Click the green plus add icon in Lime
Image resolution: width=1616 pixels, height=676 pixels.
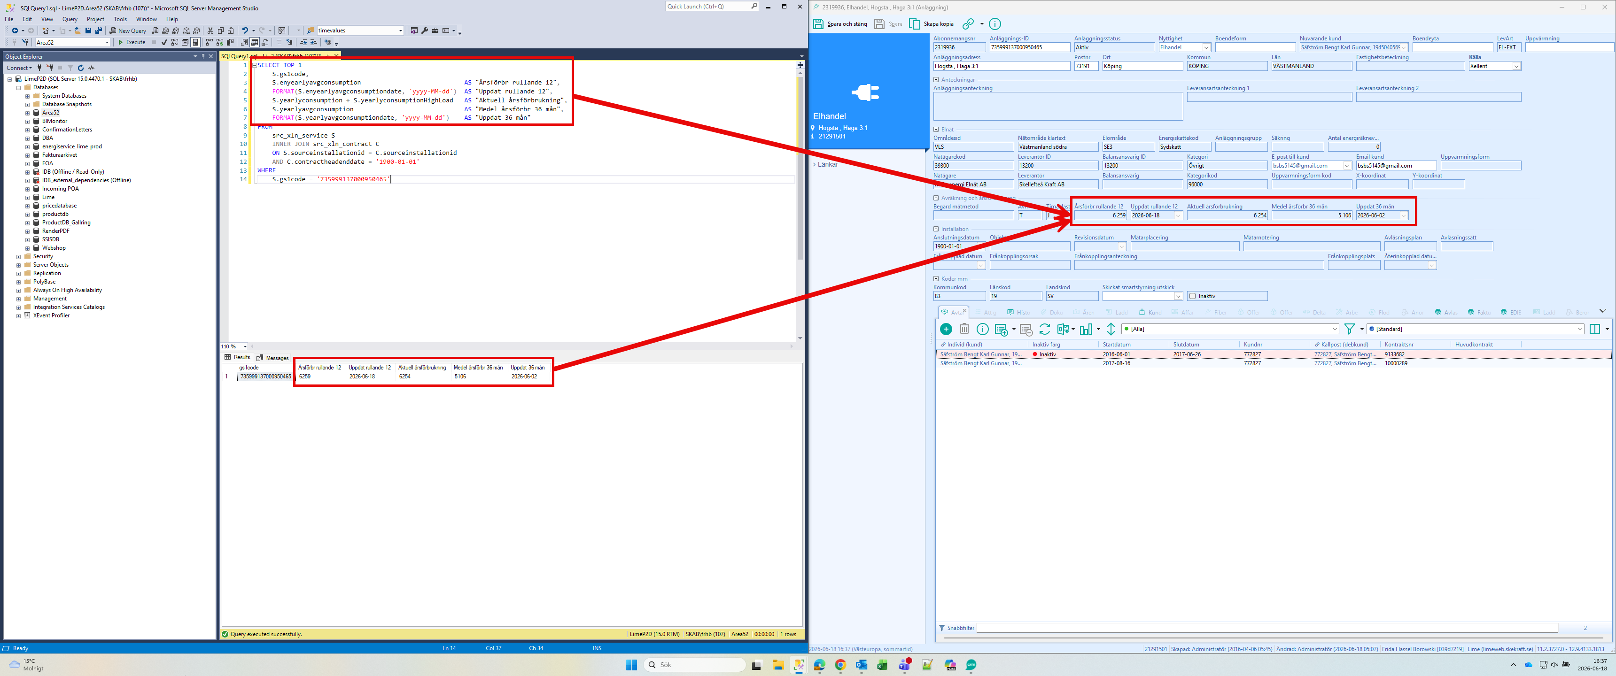click(946, 329)
